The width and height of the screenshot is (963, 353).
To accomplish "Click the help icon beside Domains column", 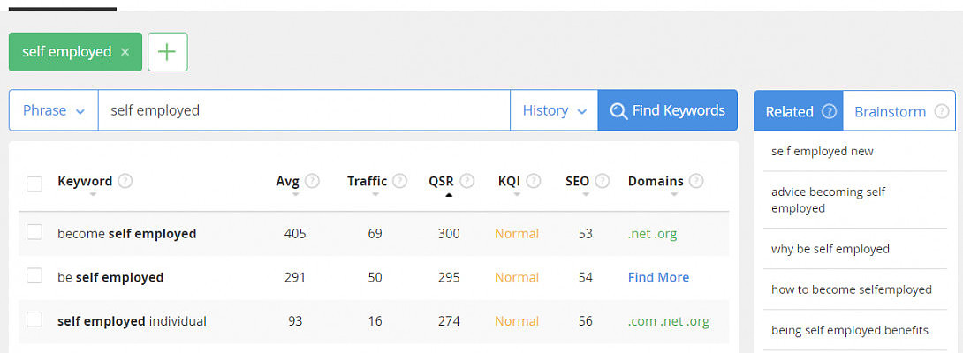I will (696, 181).
